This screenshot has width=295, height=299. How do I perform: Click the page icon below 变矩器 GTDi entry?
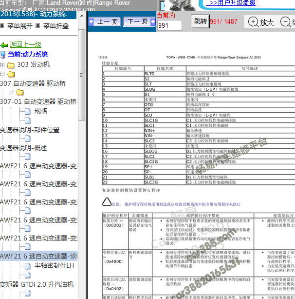tap(28, 293)
